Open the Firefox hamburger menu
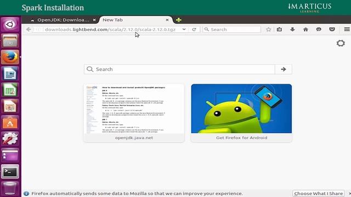Viewport: 351px width, 197px height. click(347, 30)
